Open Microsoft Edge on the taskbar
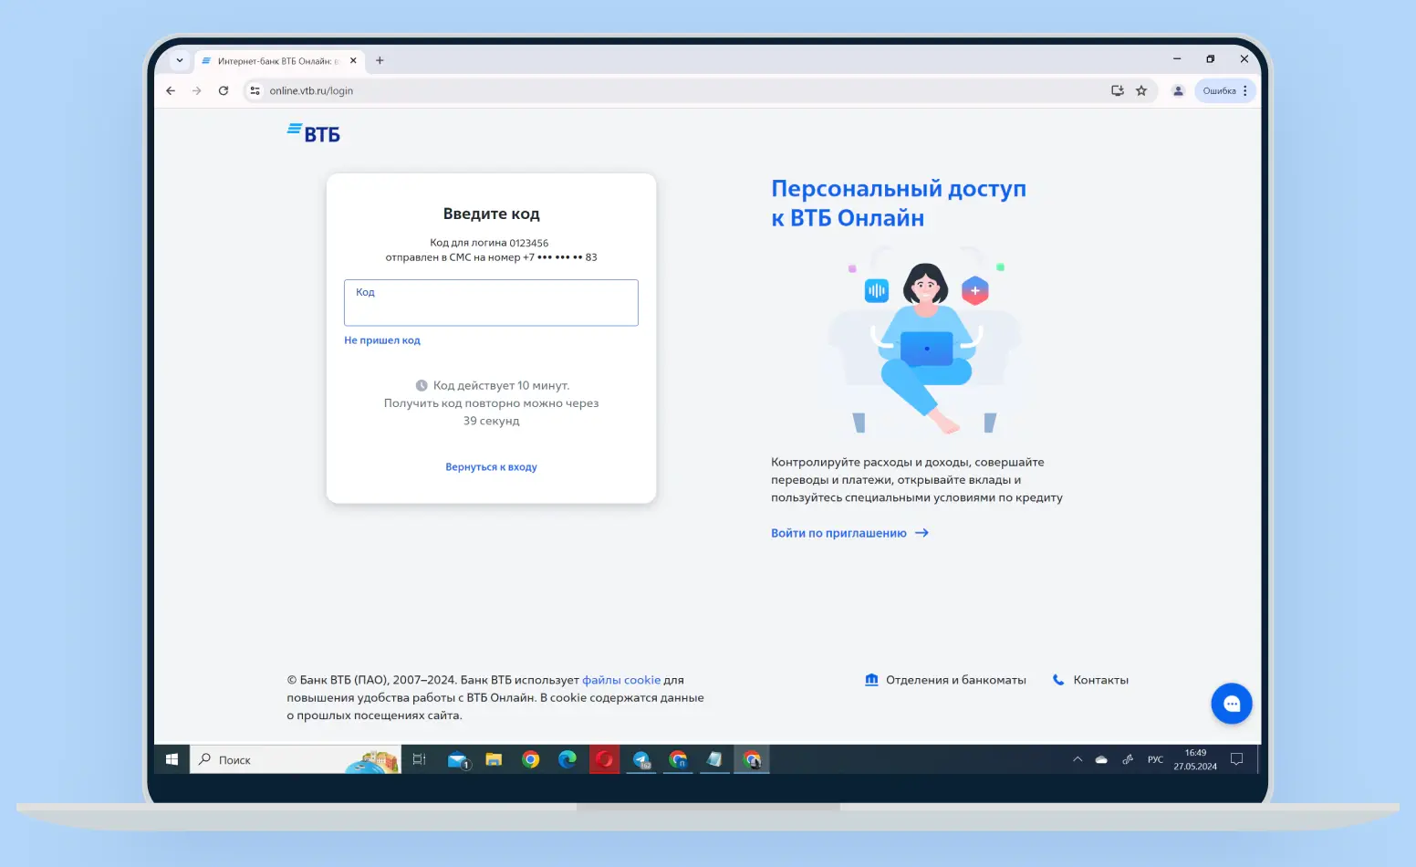The height and width of the screenshot is (867, 1416). point(567,759)
